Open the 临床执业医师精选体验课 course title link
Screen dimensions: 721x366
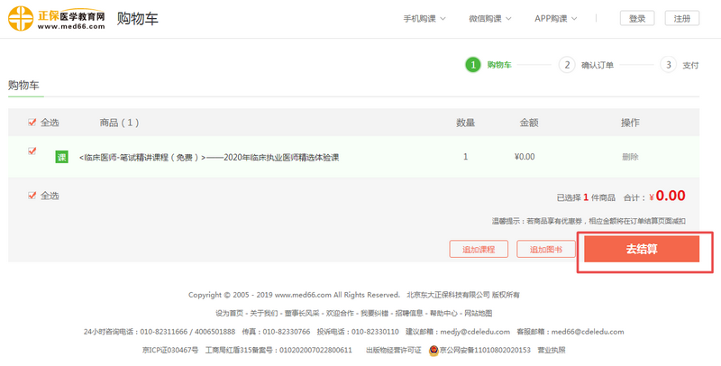[209, 157]
